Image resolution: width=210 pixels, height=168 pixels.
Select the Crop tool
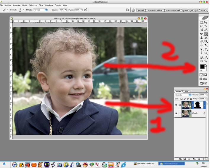[202, 30]
